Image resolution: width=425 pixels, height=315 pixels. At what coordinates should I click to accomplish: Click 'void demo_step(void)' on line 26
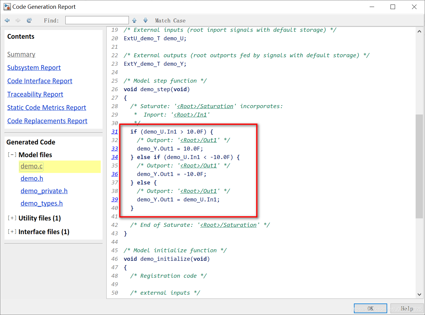coord(157,89)
